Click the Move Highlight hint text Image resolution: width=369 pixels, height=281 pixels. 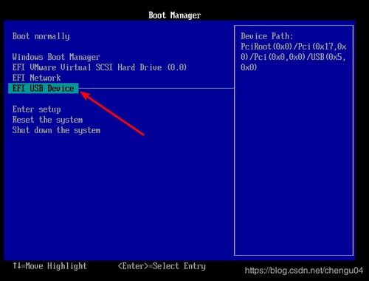pyautogui.click(x=56, y=266)
